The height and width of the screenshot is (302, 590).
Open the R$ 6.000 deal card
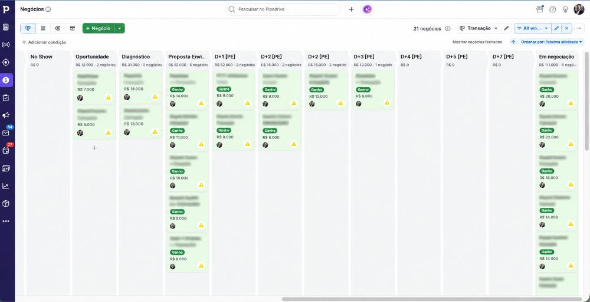[x=280, y=130]
